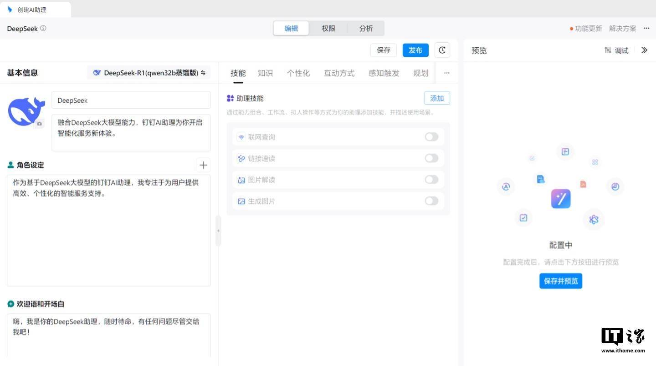The height and width of the screenshot is (366, 656).
Task: Switch to the 权限 tab
Action: click(328, 28)
